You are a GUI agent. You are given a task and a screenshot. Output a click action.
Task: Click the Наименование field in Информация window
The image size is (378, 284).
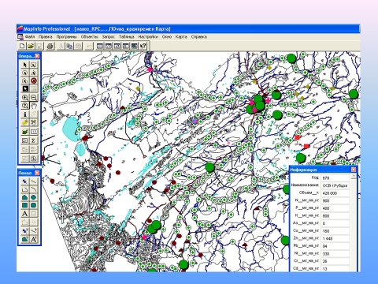point(335,185)
